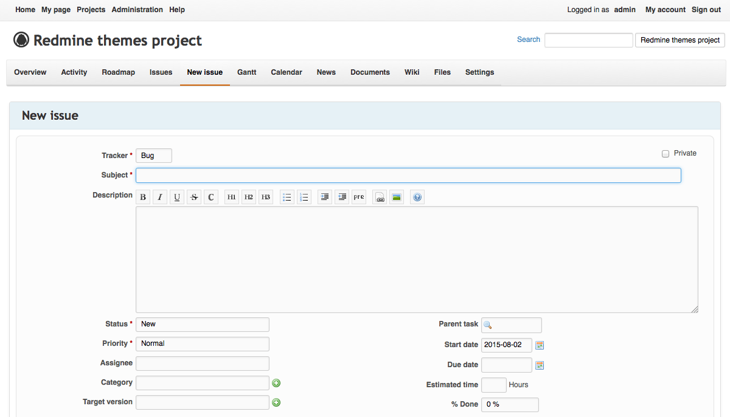Click into the Subject field

(408, 175)
